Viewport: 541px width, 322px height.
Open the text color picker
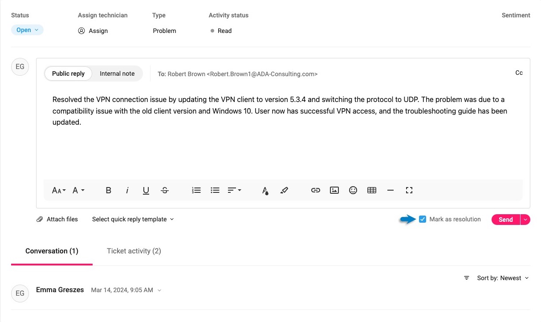point(265,191)
